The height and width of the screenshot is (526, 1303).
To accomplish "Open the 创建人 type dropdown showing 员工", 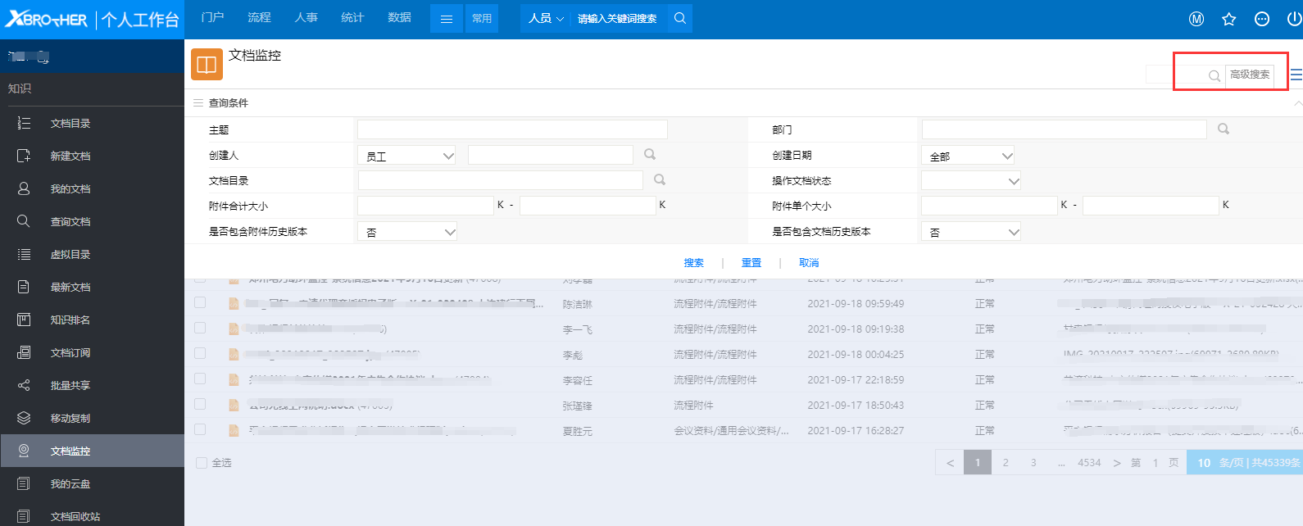I will pyautogui.click(x=407, y=156).
